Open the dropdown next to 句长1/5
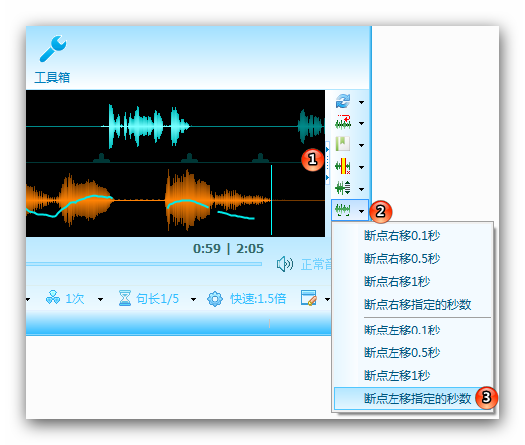Screen dimensions: 525x445 [193, 299]
